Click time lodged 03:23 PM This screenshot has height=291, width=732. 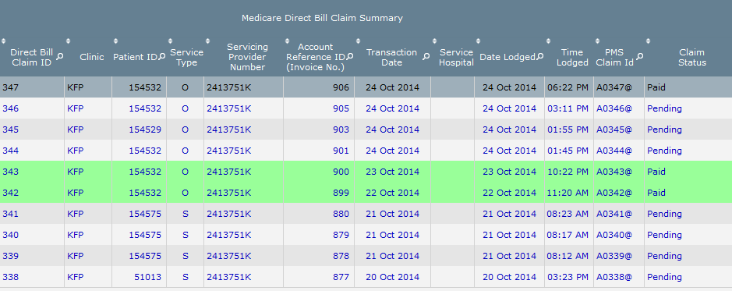(568, 277)
